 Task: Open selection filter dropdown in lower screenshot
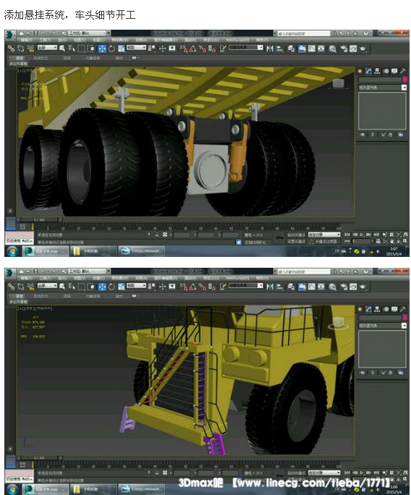pyautogui.click(x=47, y=285)
